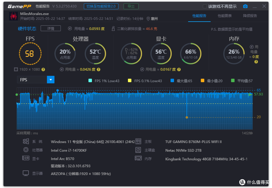Click the Intel Core i7-14700KF text
The width and height of the screenshot is (272, 188).
coord(69,150)
